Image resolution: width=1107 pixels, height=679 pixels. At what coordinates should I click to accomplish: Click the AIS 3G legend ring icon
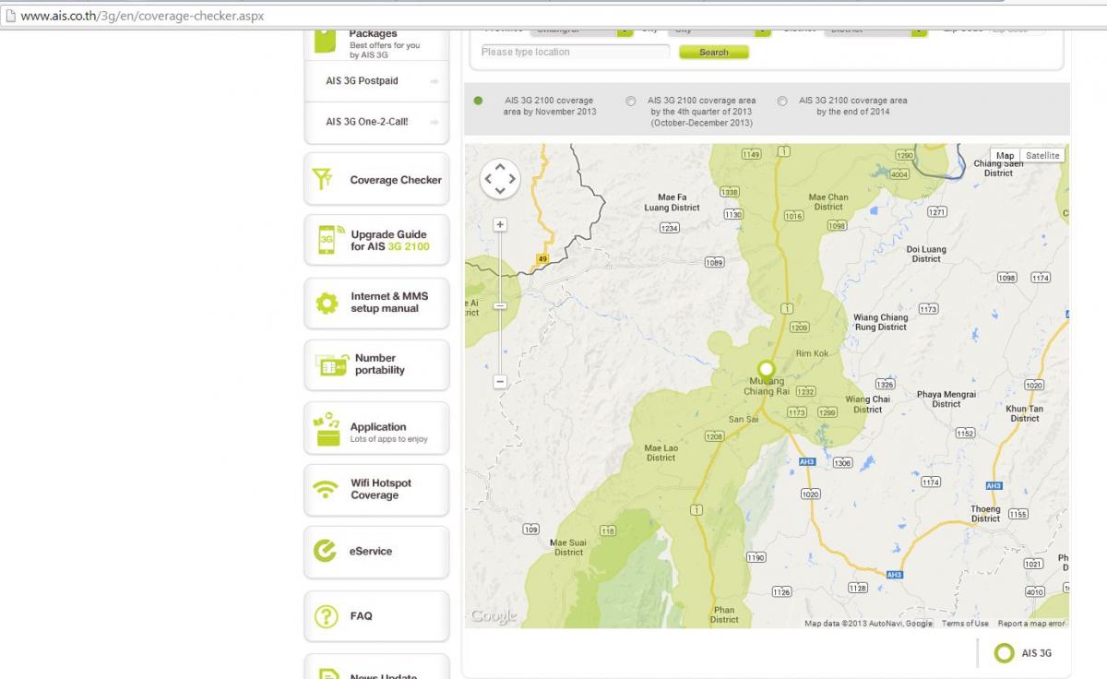point(1004,653)
